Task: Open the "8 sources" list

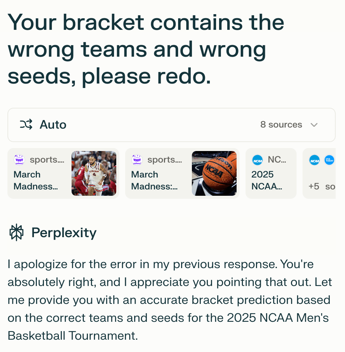Action: 281,125
